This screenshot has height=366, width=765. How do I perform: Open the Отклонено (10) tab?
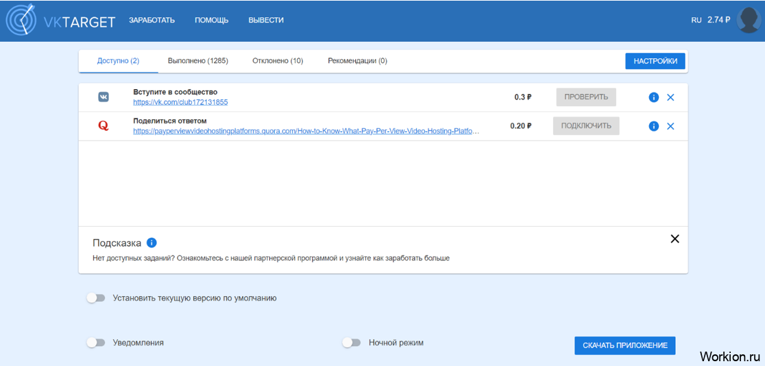point(278,61)
